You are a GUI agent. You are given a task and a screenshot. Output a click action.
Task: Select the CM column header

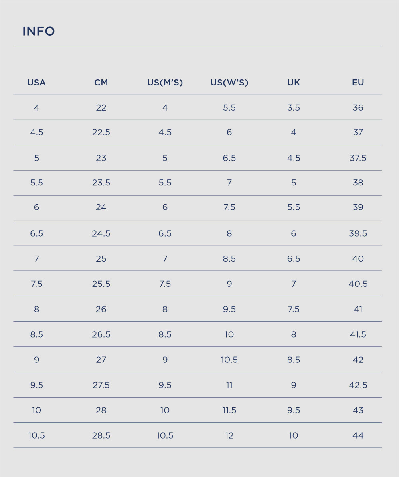pos(101,82)
